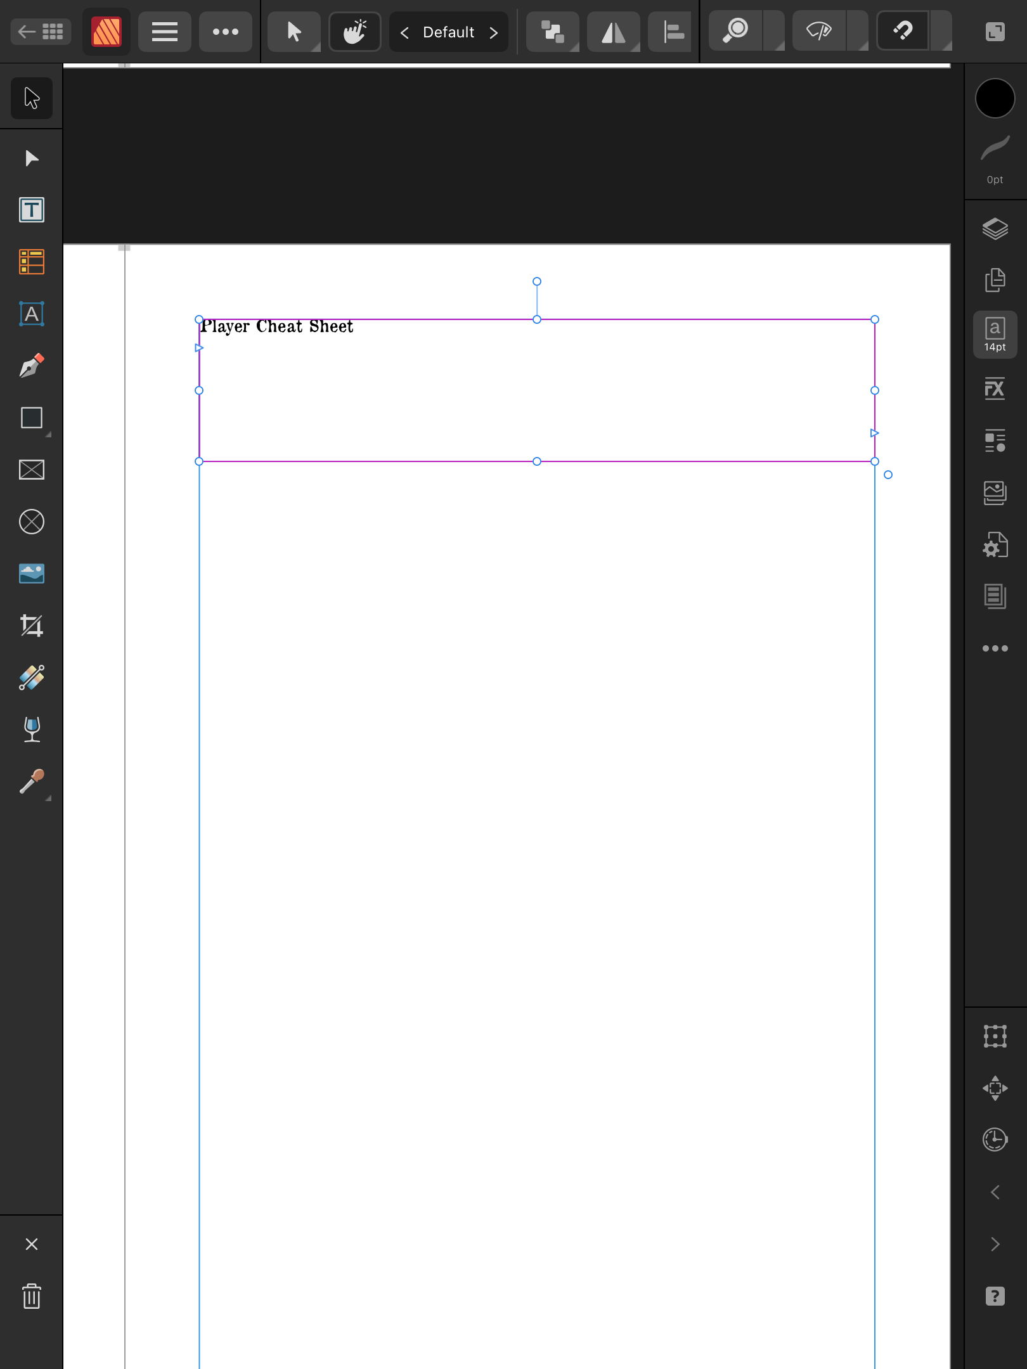Image resolution: width=1027 pixels, height=1369 pixels.
Task: Open the alignment options
Action: tap(670, 31)
